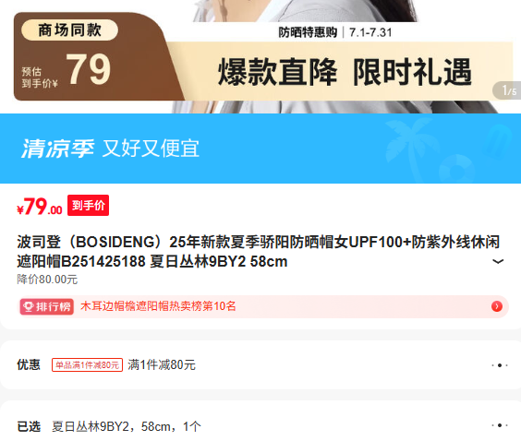This screenshot has height=441, width=521.
Task: Expand the product title chevron
Action: click(497, 262)
